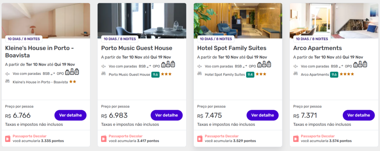This screenshot has width=380, height=151.
Task: Click the luggage icons on Hotel Spot Family Suites card
Action: [x=262, y=65]
